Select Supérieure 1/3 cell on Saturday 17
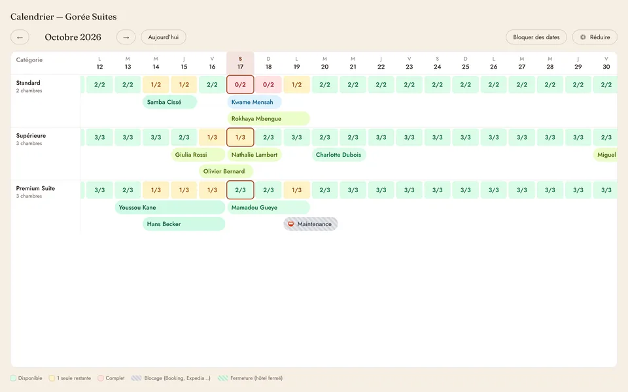The height and width of the screenshot is (392, 628). (240, 137)
